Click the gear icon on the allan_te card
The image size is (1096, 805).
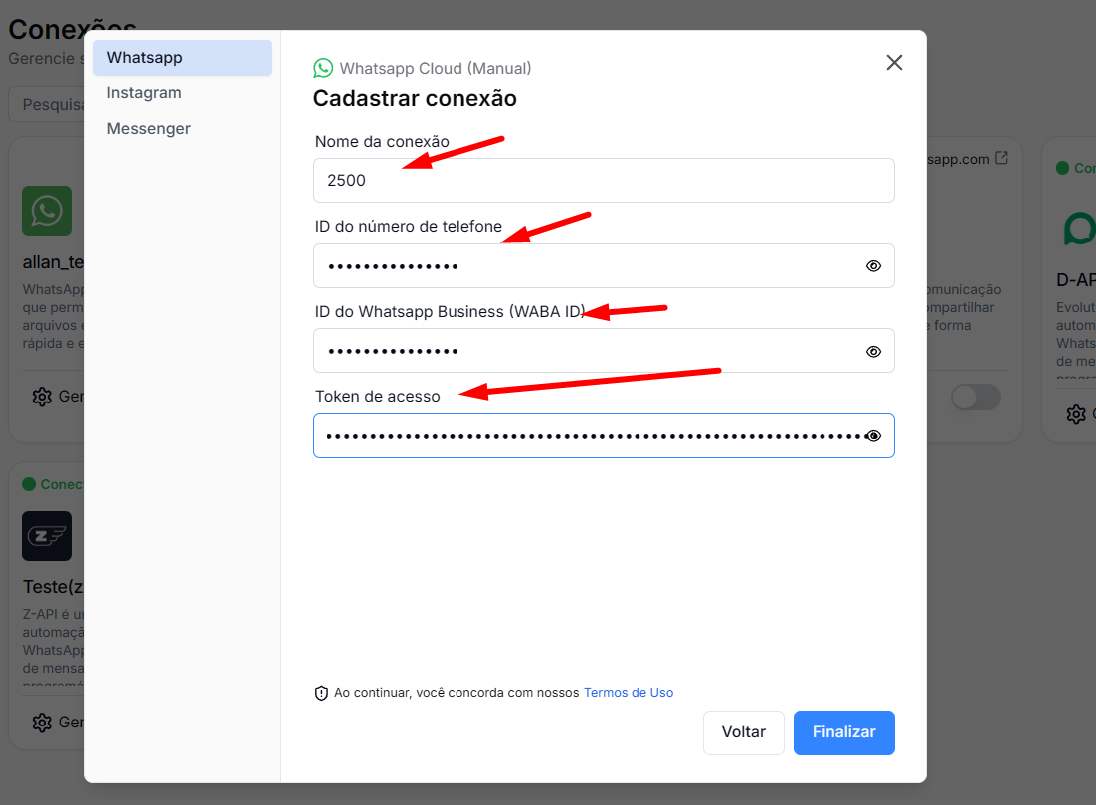(x=42, y=397)
